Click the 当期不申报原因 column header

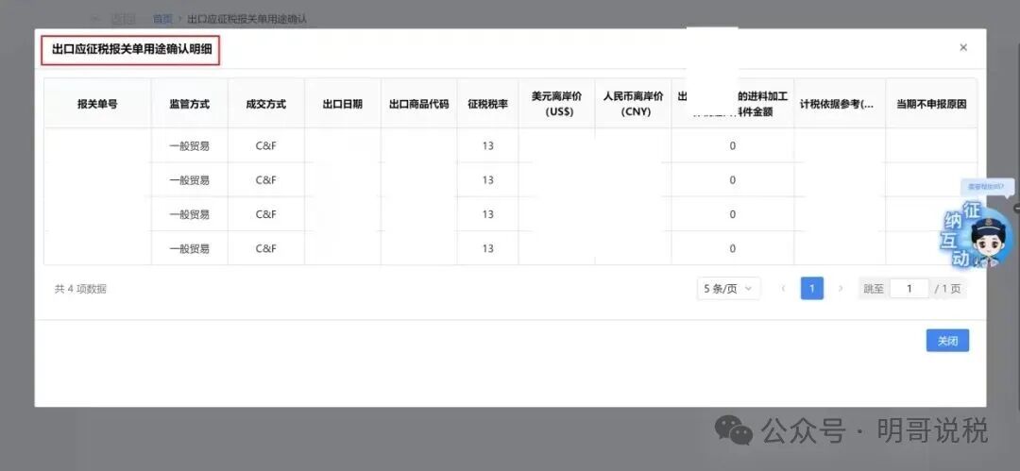[x=930, y=104]
